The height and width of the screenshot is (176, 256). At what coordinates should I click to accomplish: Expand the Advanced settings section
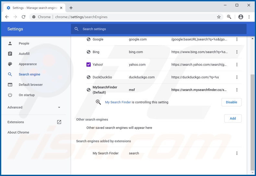[x=34, y=107]
